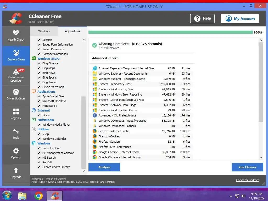Screen dimensions: 268x201
Task: Click Internet category globe icon
Action: (34, 110)
